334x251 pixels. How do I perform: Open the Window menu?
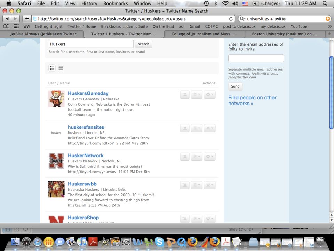[143, 3]
